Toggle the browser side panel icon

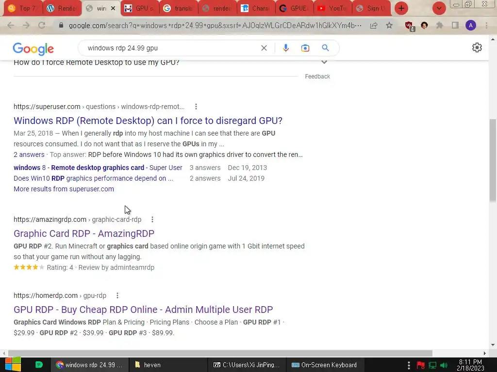(x=455, y=25)
